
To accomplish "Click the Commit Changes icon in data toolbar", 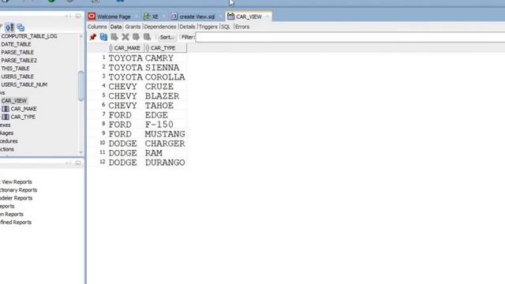I will click(136, 37).
